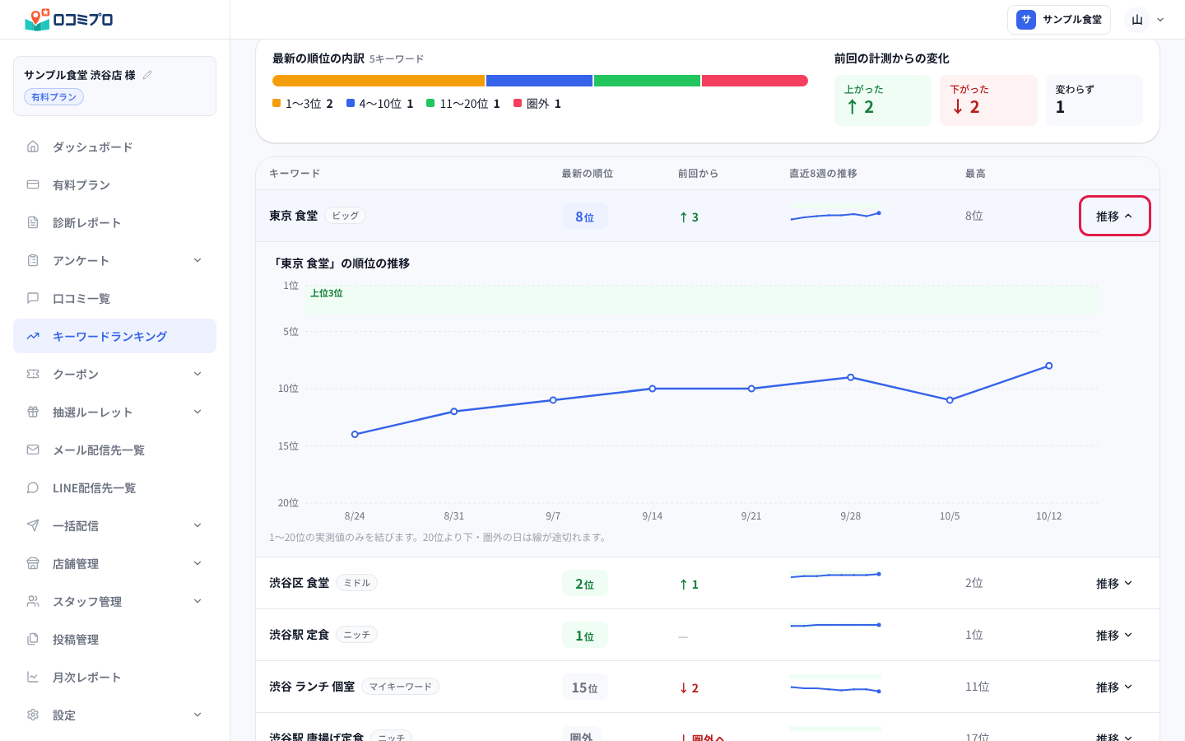Click the 診断レポート document icon
This screenshot has height=741, width=1185.
pyautogui.click(x=33, y=222)
